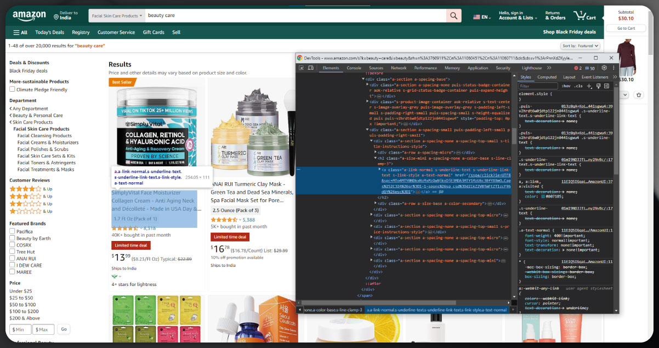Image resolution: width=659 pixels, height=348 pixels.
Task: Check the COSRX brand box
Action: (x=12, y=245)
